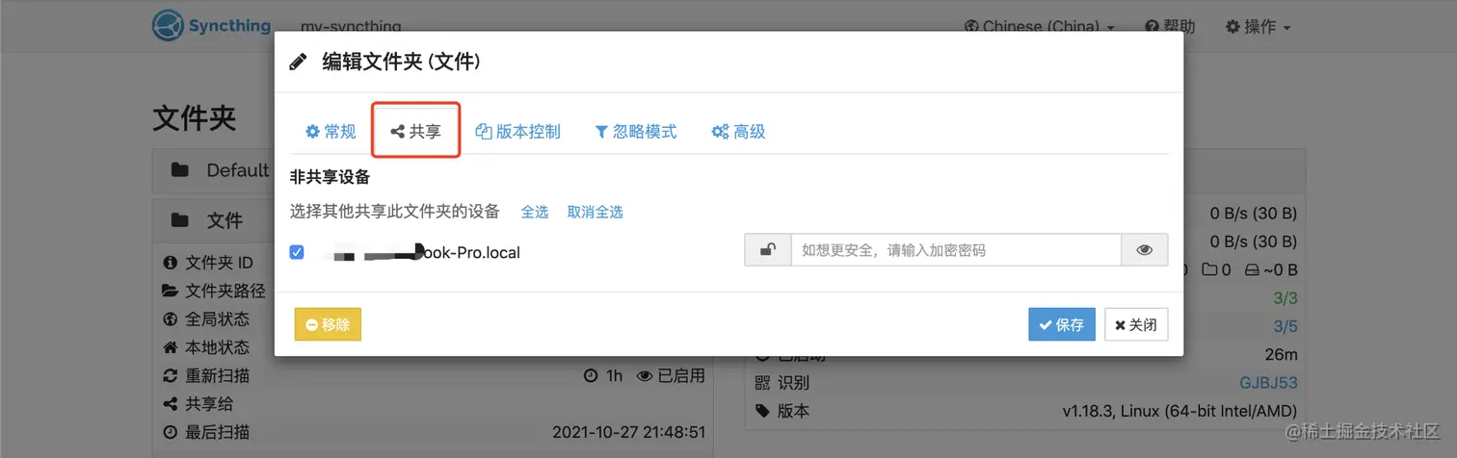Viewport: 1457px width, 458px height.
Task: Click the 取消全选 deselect all link
Action: [x=596, y=212]
